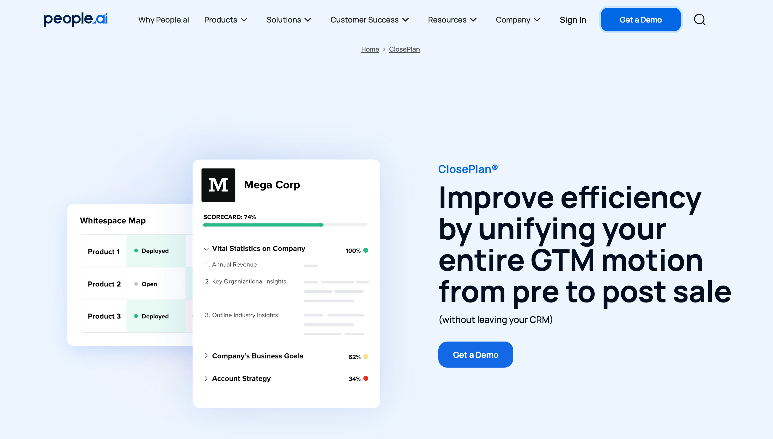Click the Customer Success dropdown chevron
The height and width of the screenshot is (439, 773).
(x=406, y=20)
